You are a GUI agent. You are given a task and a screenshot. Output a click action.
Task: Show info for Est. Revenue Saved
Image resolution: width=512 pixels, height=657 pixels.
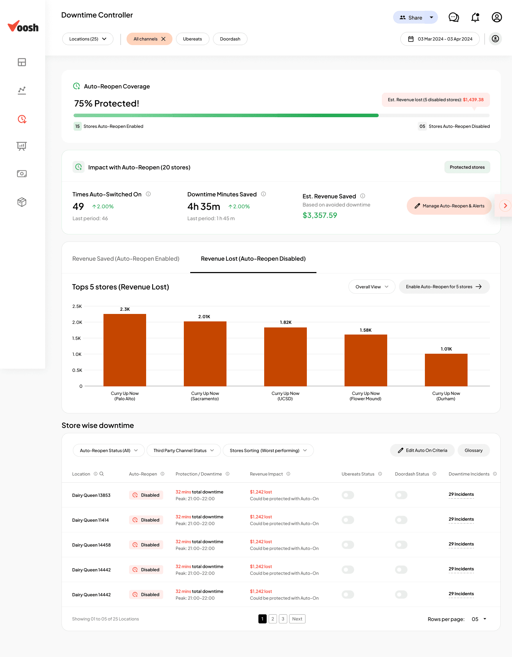click(363, 196)
